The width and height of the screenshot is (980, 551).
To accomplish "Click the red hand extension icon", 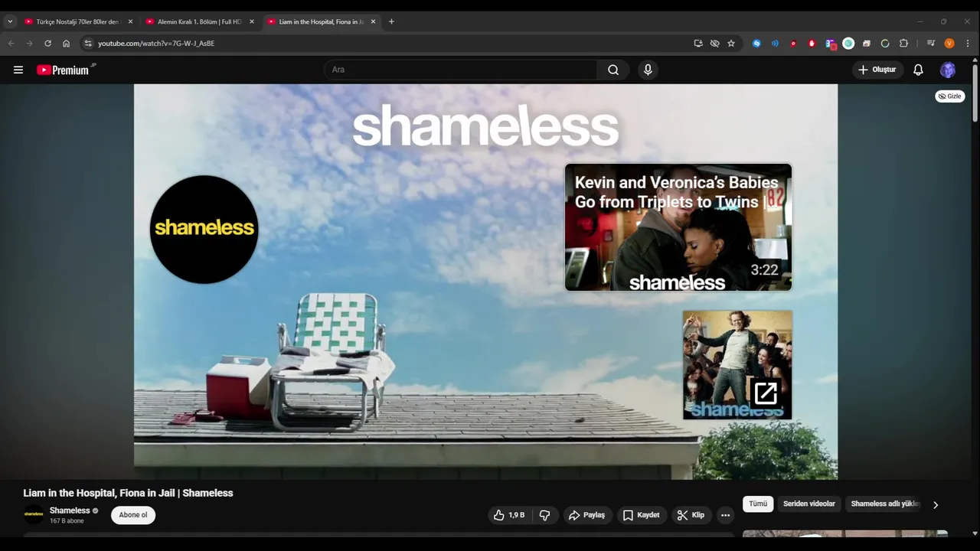I will [812, 44].
